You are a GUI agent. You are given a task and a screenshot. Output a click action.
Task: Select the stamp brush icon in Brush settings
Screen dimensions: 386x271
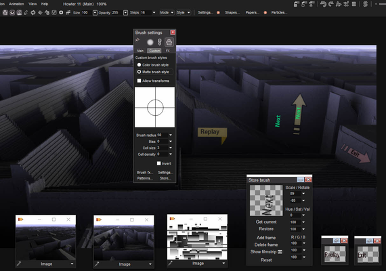(x=169, y=42)
